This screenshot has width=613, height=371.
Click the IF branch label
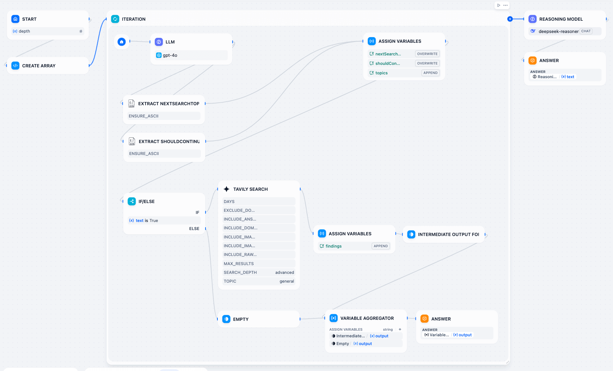point(197,213)
